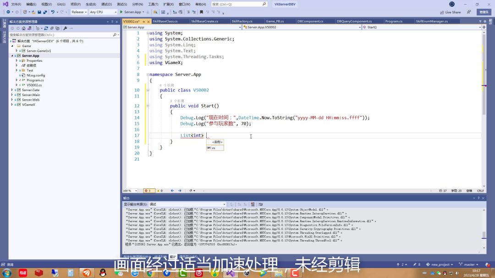The image size is (495, 278).
Task: Click the Save All toolbar icon
Action: 44,12
